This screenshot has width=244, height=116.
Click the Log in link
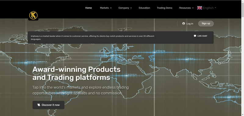[190, 24]
